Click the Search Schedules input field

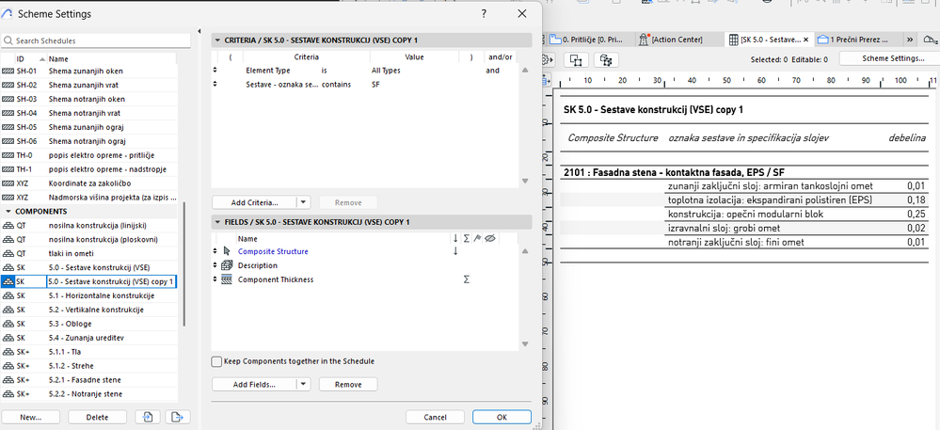pos(96,40)
